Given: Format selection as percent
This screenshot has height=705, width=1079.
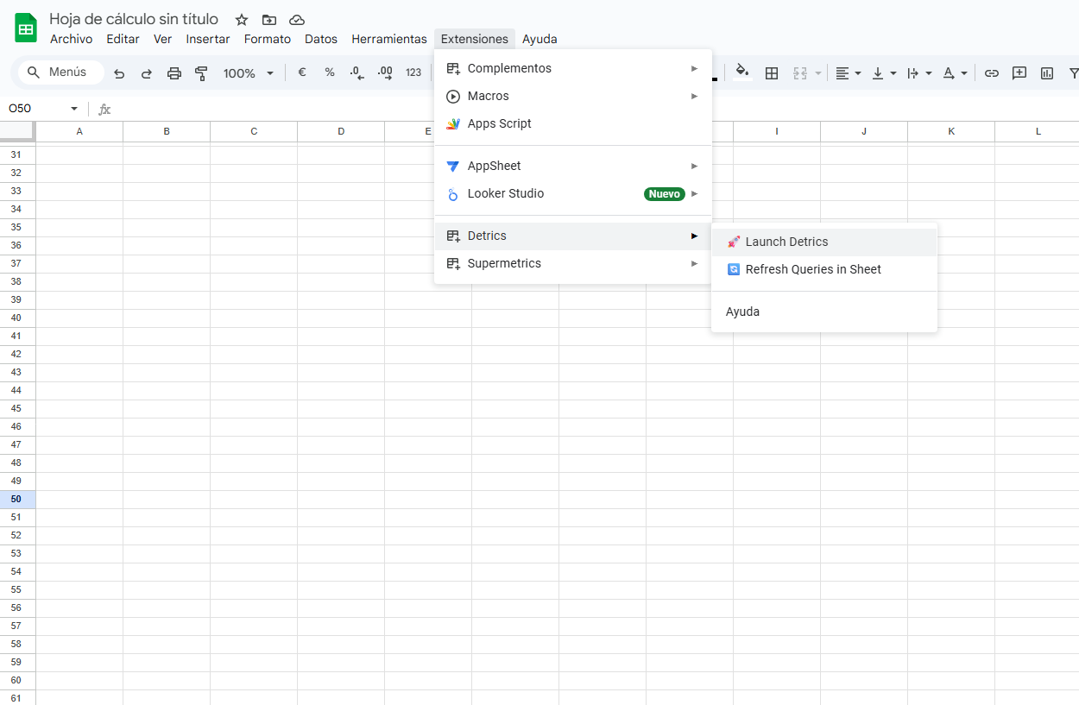Looking at the screenshot, I should click(x=329, y=72).
